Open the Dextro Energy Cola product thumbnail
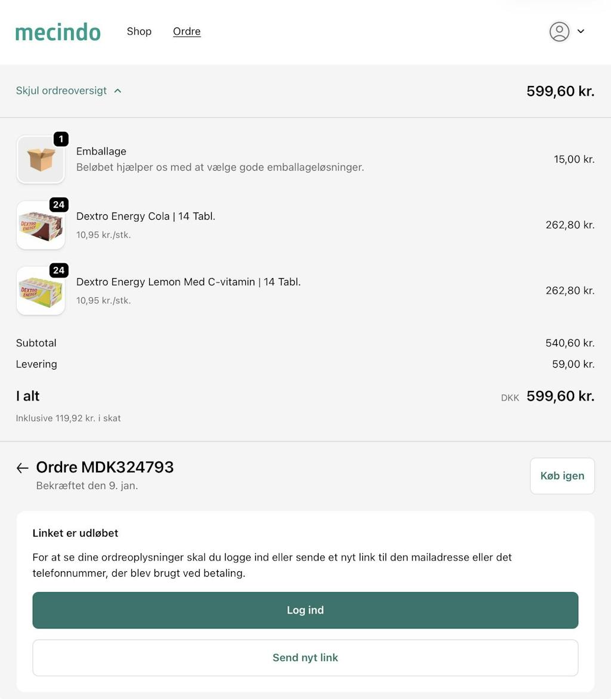 point(41,227)
